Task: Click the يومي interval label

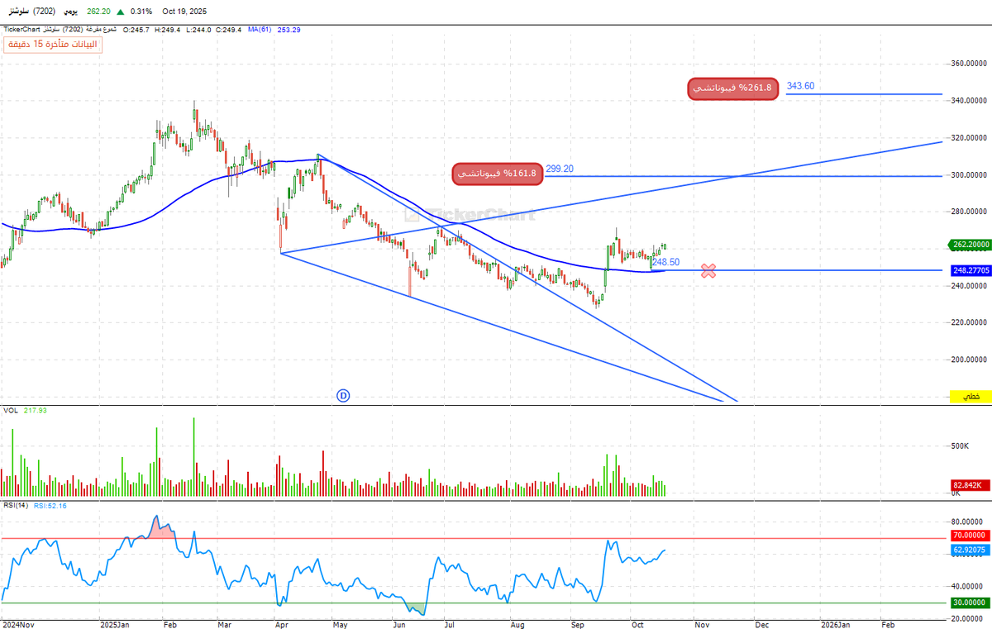Action: point(71,12)
